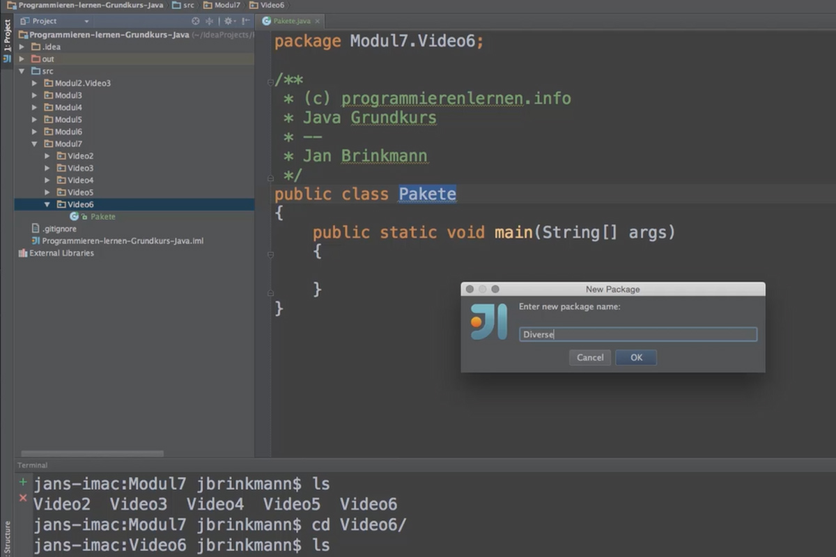Click the green plus new terminal session icon

[x=23, y=482]
